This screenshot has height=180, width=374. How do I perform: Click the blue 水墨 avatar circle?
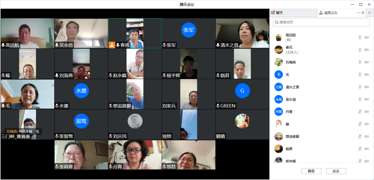point(81,91)
